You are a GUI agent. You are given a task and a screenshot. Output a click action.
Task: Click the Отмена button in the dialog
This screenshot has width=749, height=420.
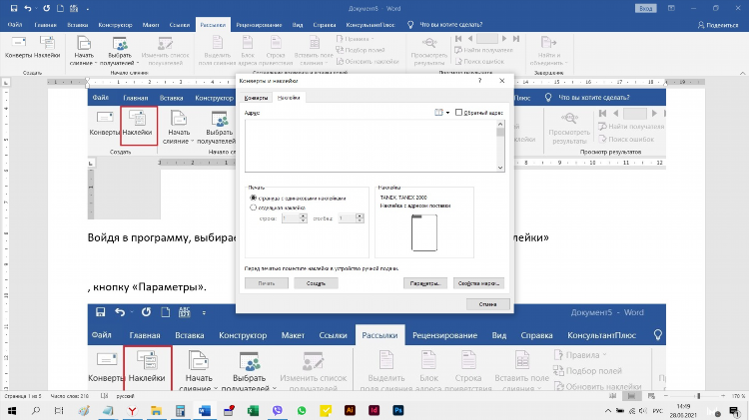(x=487, y=304)
